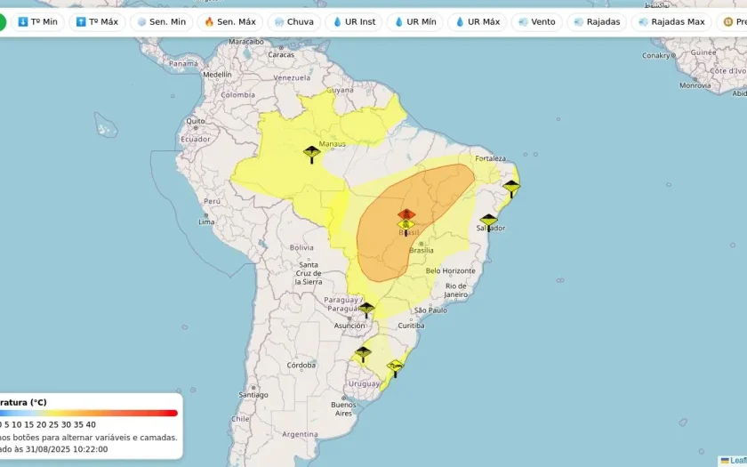Image resolution: width=747 pixels, height=467 pixels.
Task: Click the Caracas label
Action: click(x=281, y=55)
